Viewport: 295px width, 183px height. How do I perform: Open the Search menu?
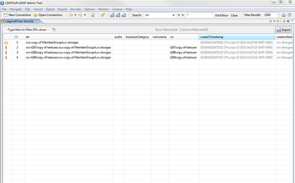[x=38, y=9]
